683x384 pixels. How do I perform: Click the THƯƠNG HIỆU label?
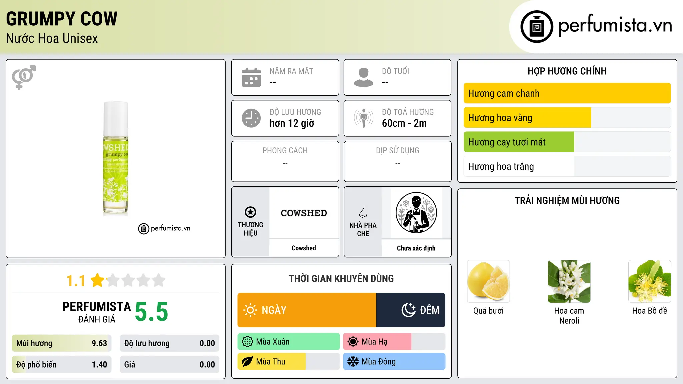(x=250, y=229)
